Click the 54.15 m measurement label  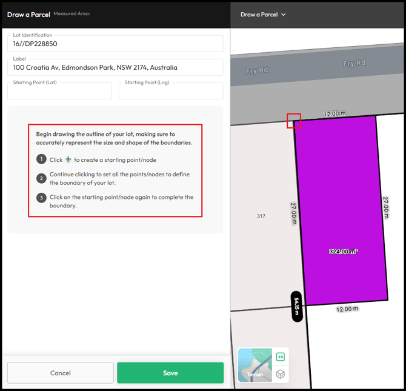(x=297, y=307)
